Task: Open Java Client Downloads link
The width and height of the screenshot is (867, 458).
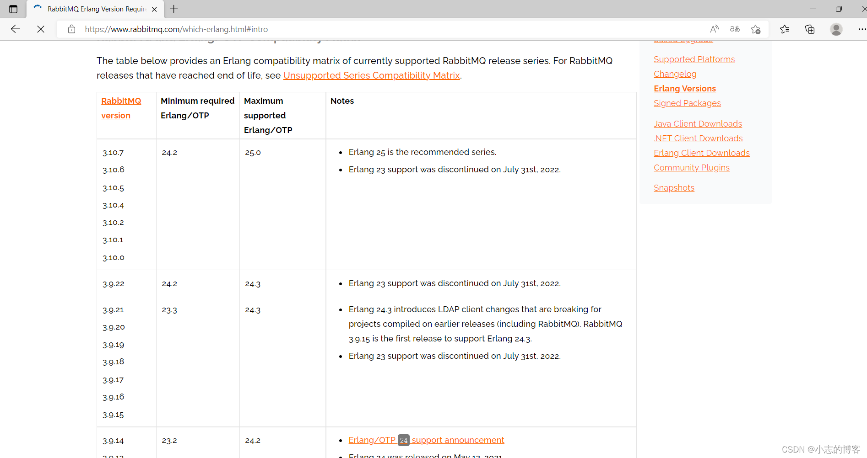Action: [x=698, y=124]
